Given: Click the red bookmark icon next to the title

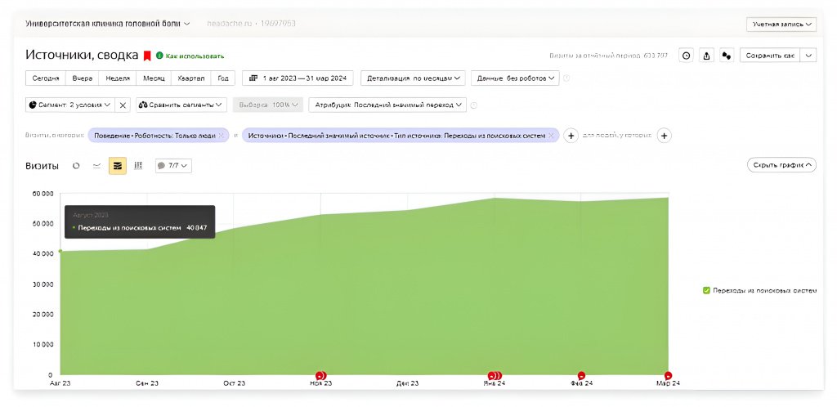Looking at the screenshot, I should tap(147, 56).
